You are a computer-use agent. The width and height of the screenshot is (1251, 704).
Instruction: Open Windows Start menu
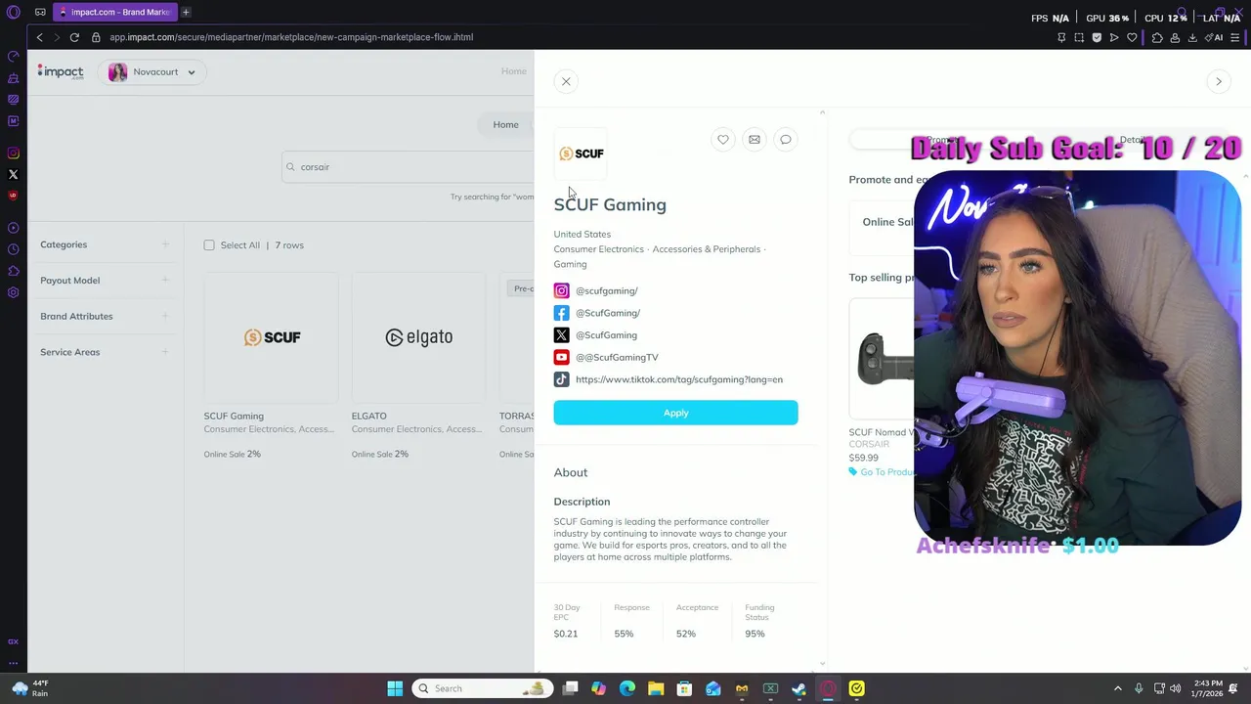click(395, 688)
